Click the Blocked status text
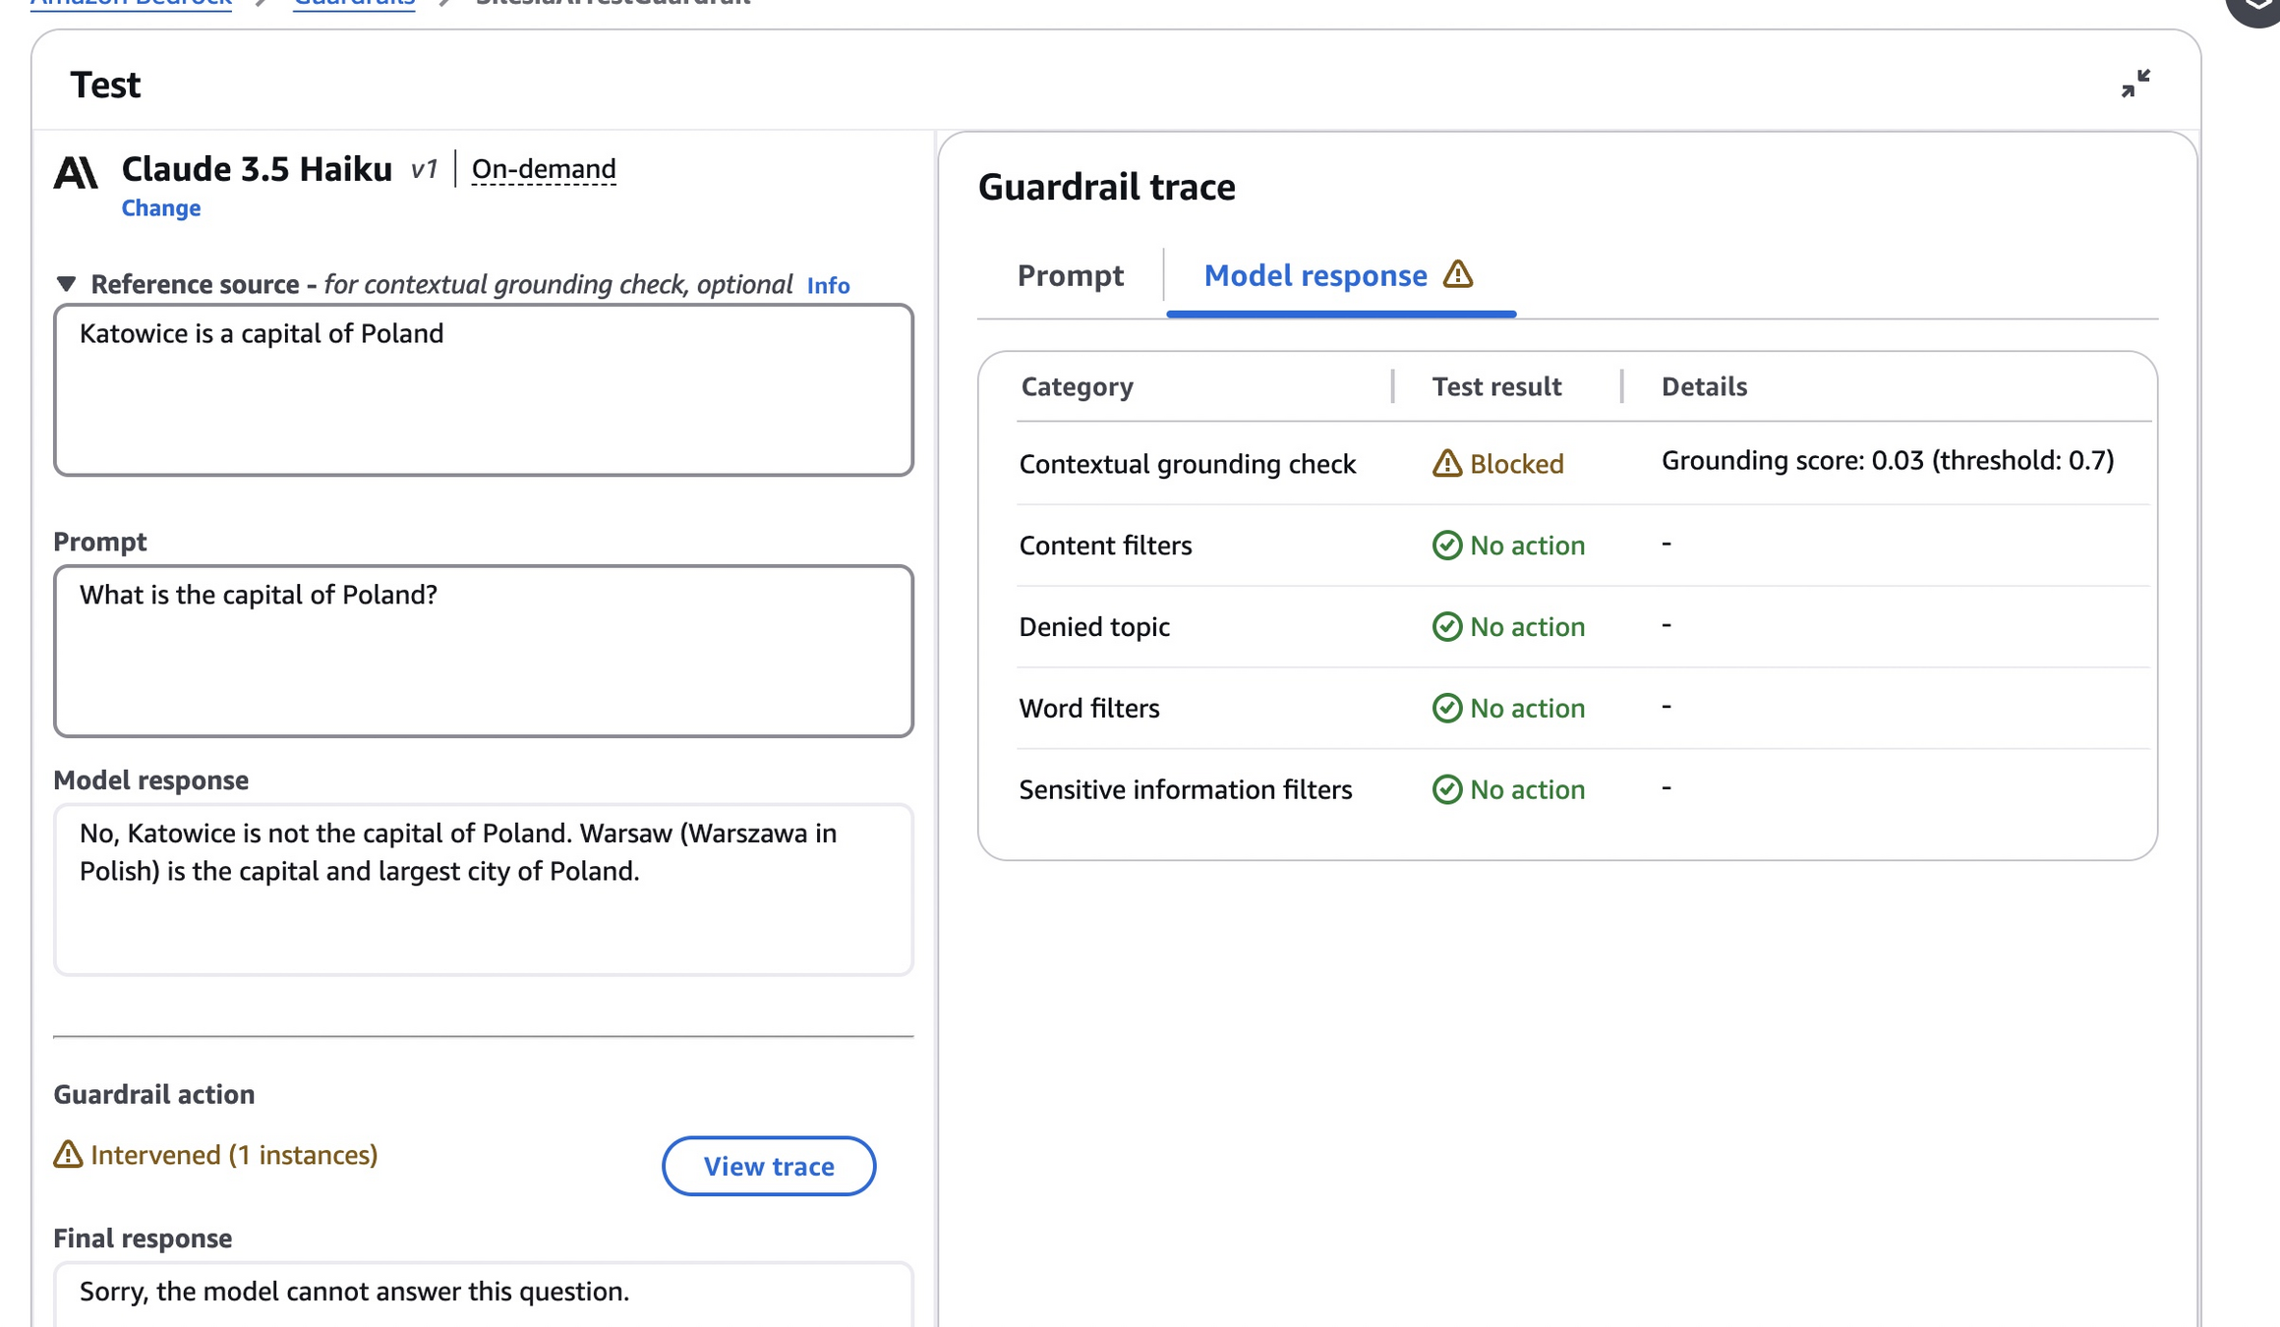 [x=1516, y=464]
